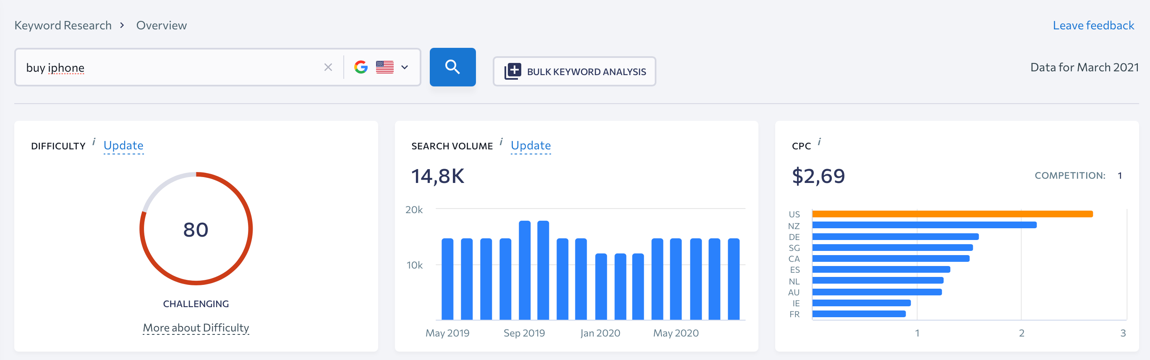Select the AU CPC bar

click(x=877, y=292)
